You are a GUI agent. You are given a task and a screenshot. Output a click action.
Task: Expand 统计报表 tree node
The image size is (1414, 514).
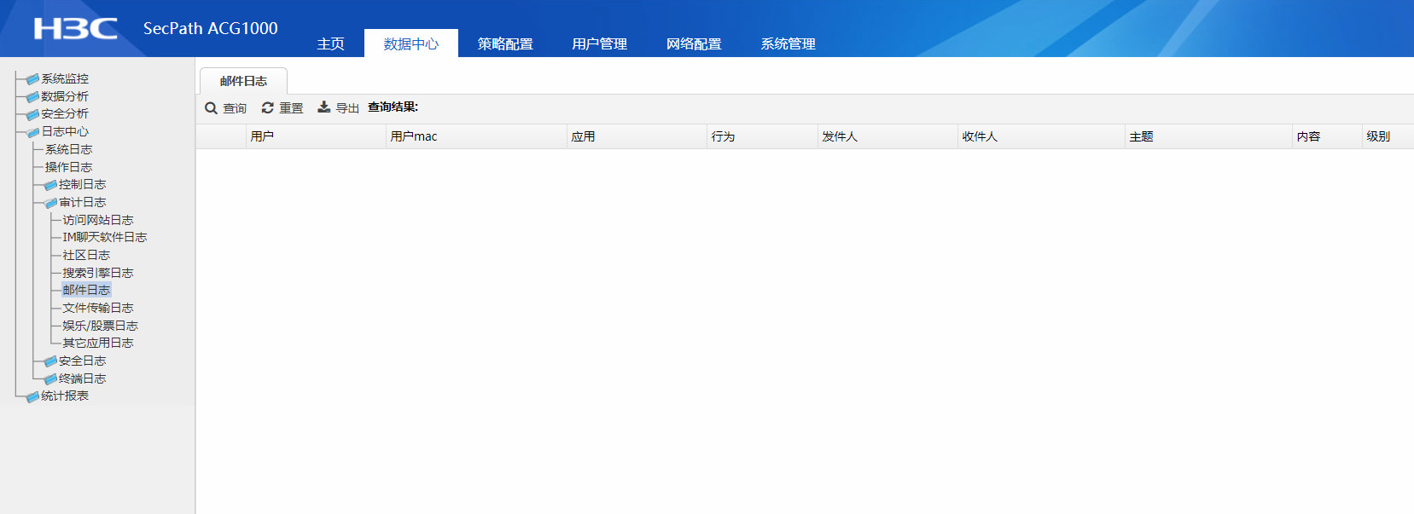coord(65,396)
